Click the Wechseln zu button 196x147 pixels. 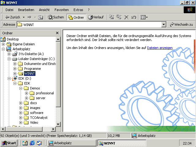point(181,24)
